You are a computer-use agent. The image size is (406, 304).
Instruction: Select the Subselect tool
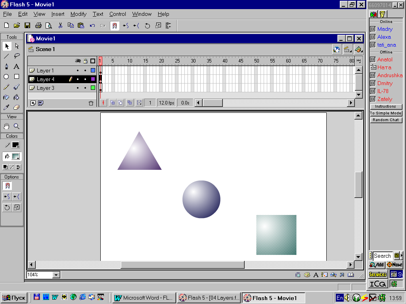point(17,46)
